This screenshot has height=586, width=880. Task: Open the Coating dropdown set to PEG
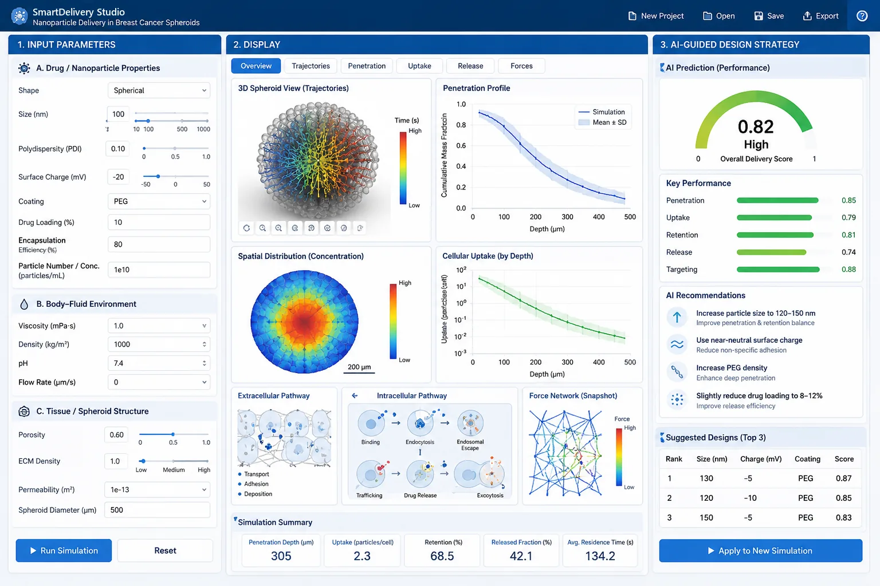coord(159,201)
